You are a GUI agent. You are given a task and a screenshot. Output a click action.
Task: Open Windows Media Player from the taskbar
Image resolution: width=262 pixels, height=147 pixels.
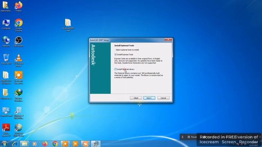(x=34, y=144)
